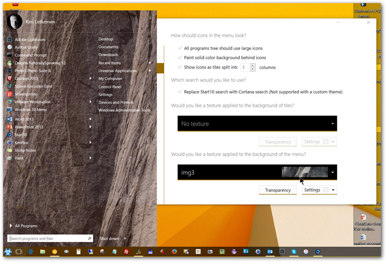The image size is (386, 262).
Task: Toggle paint solid color background behind icons
Action: [180, 57]
